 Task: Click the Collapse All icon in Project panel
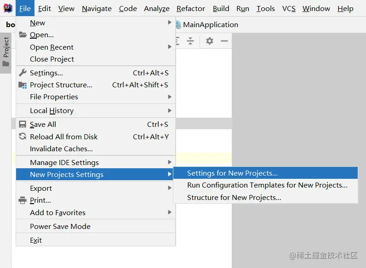point(190,41)
